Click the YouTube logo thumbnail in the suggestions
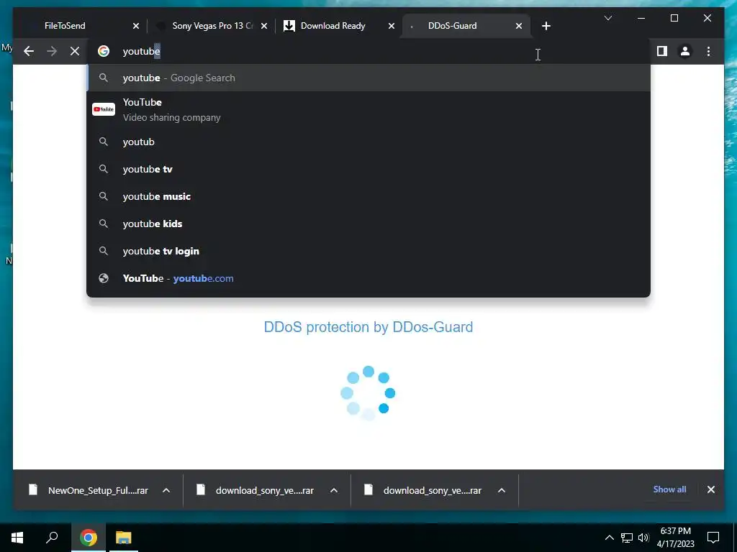Screen dimensions: 737x552 [x=104, y=109]
